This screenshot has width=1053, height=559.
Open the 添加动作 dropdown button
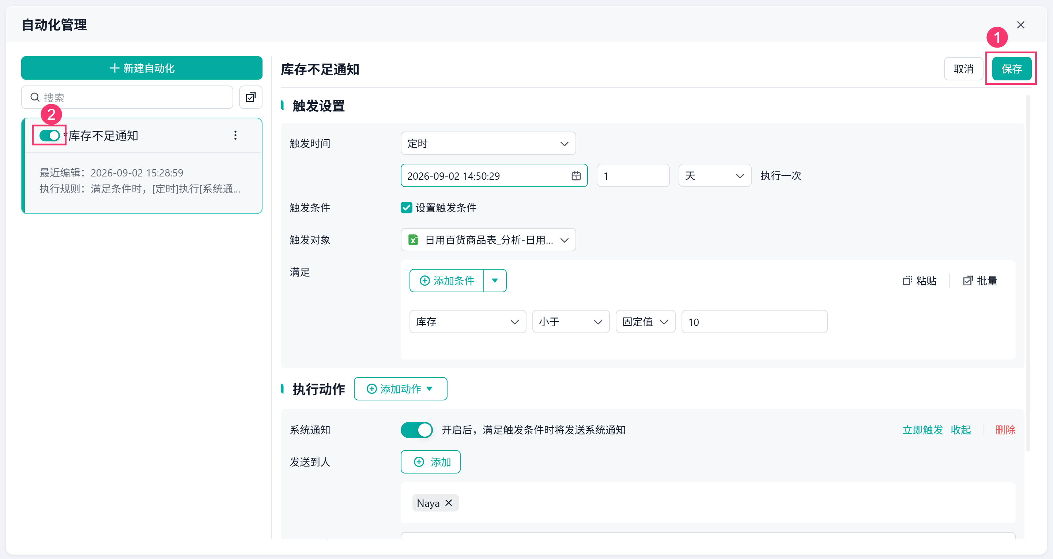click(x=400, y=389)
